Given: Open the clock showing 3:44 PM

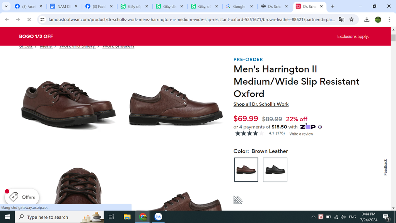Looking at the screenshot, I should pyautogui.click(x=369, y=217).
